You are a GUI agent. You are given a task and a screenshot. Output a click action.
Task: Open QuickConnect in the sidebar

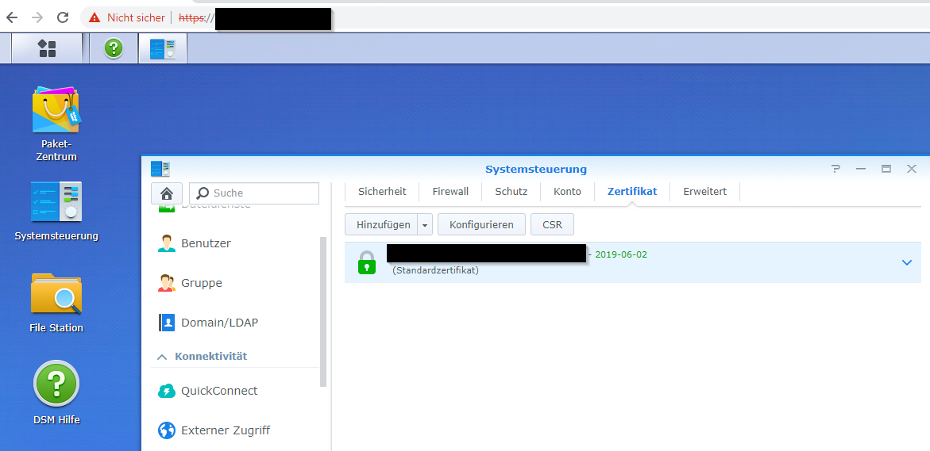click(218, 391)
